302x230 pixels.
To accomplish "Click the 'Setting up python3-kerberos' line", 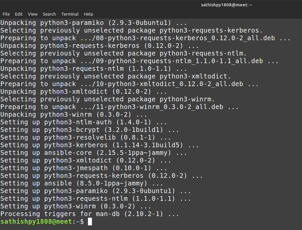I will 100,145.
